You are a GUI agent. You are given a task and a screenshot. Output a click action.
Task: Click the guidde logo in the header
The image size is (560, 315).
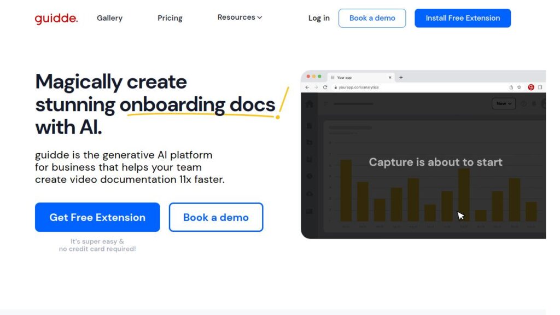tap(56, 19)
